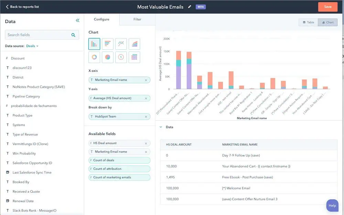Select the line chart type
The width and height of the screenshot is (344, 215).
click(121, 44)
